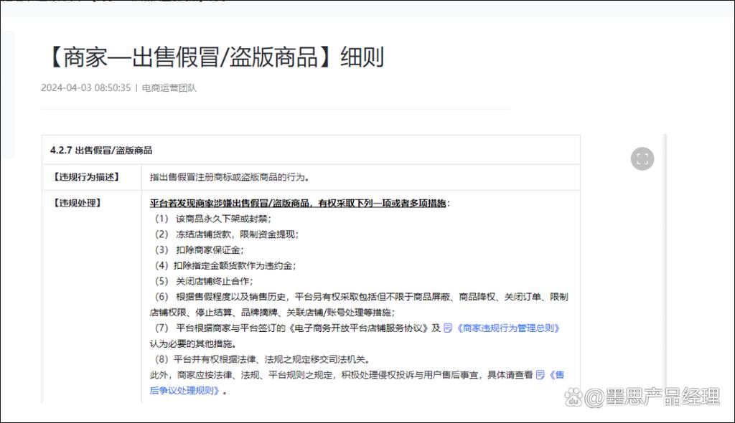Click item (2) 冻结店铺货款，限制资金提现

pos(227,234)
